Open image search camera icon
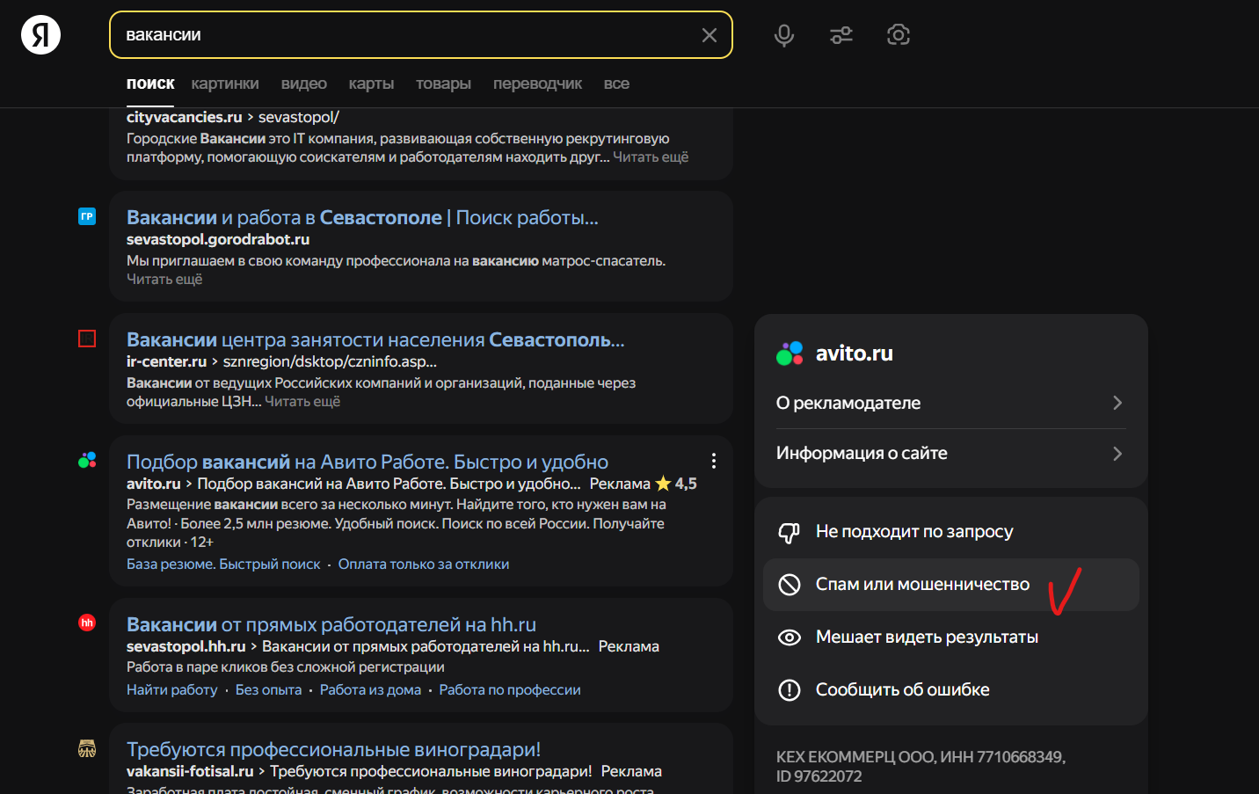The image size is (1259, 794). 899,35
